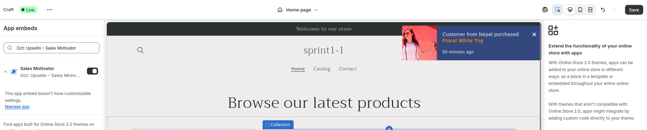The image size is (647, 130).
Task: Click the Floral White Top product link
Action: click(463, 41)
